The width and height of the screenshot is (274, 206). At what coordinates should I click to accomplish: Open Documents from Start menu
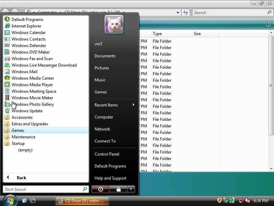click(105, 56)
